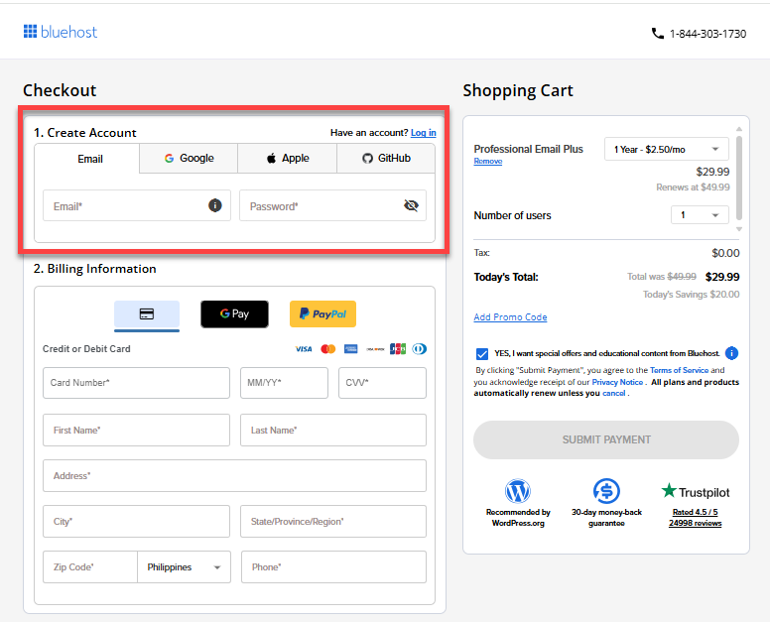Click the JCB card logo
This screenshot has width=770, height=622.
pyautogui.click(x=398, y=349)
